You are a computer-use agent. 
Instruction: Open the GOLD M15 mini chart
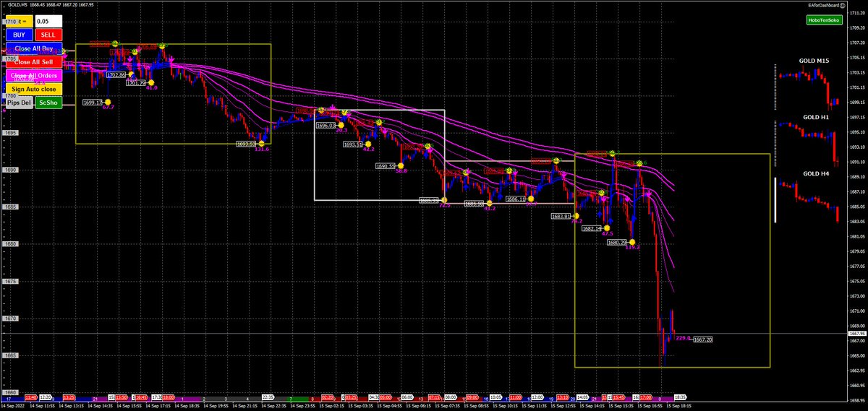tap(808, 87)
